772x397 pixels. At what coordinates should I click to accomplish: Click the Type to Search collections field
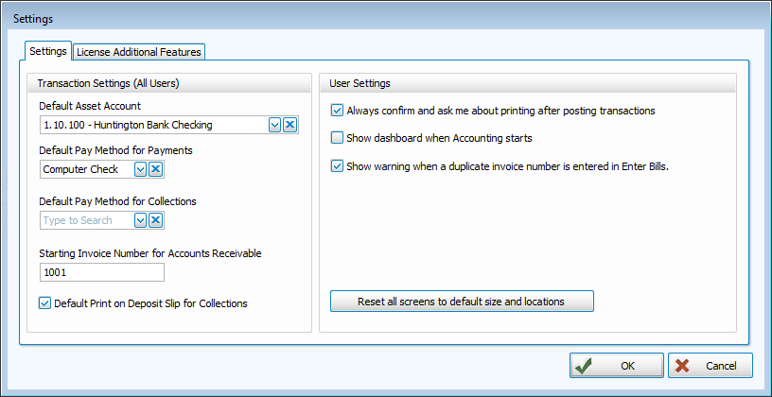pyautogui.click(x=86, y=220)
